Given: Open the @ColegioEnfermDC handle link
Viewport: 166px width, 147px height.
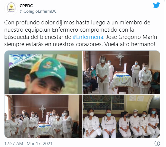Looking at the screenshot, I should coord(38,11).
